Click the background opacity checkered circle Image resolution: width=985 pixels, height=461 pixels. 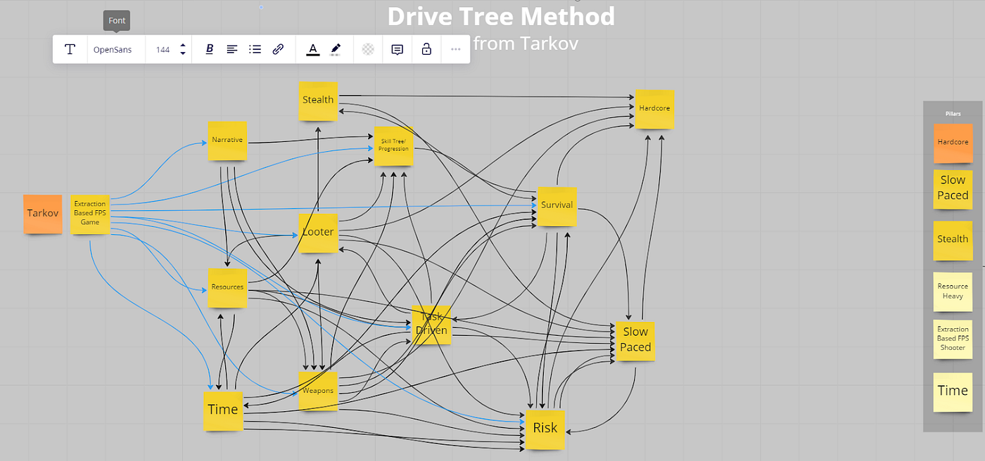click(x=367, y=49)
